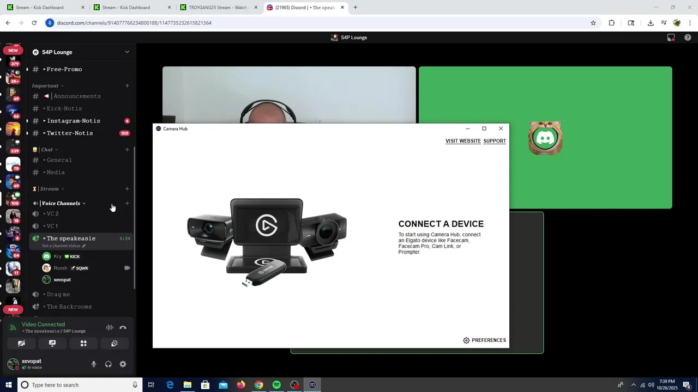Disconnect from voice with hang-up icon
698x392 pixels.
tap(123, 328)
